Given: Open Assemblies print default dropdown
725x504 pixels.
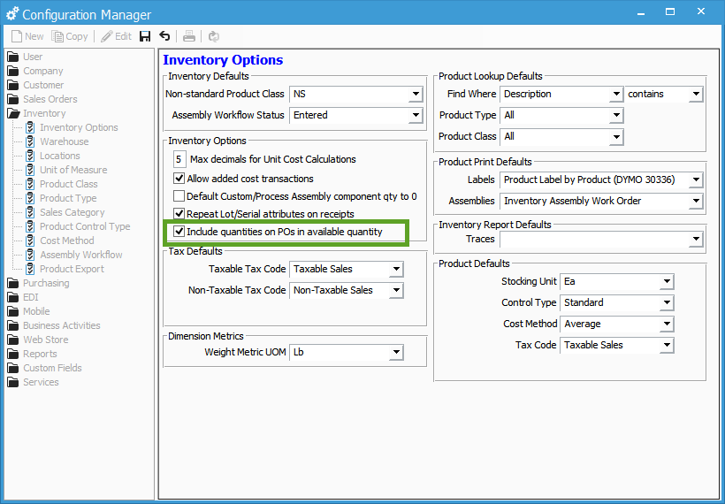Looking at the screenshot, I should point(696,201).
